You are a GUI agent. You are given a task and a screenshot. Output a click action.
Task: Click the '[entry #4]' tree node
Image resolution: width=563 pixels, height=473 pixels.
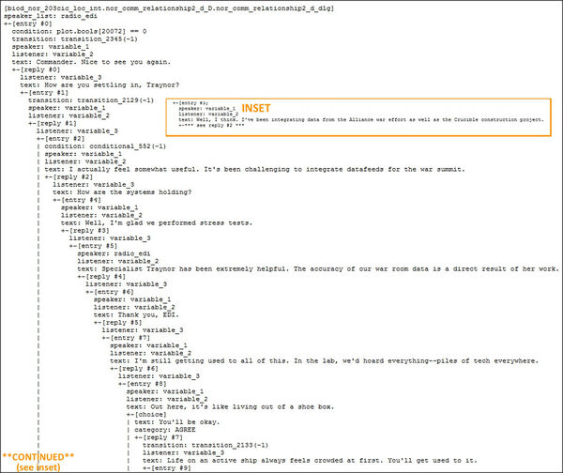pos(77,200)
